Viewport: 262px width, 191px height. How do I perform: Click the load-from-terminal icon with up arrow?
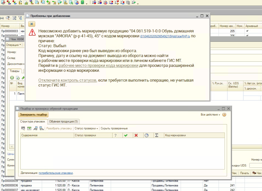click(x=35, y=128)
